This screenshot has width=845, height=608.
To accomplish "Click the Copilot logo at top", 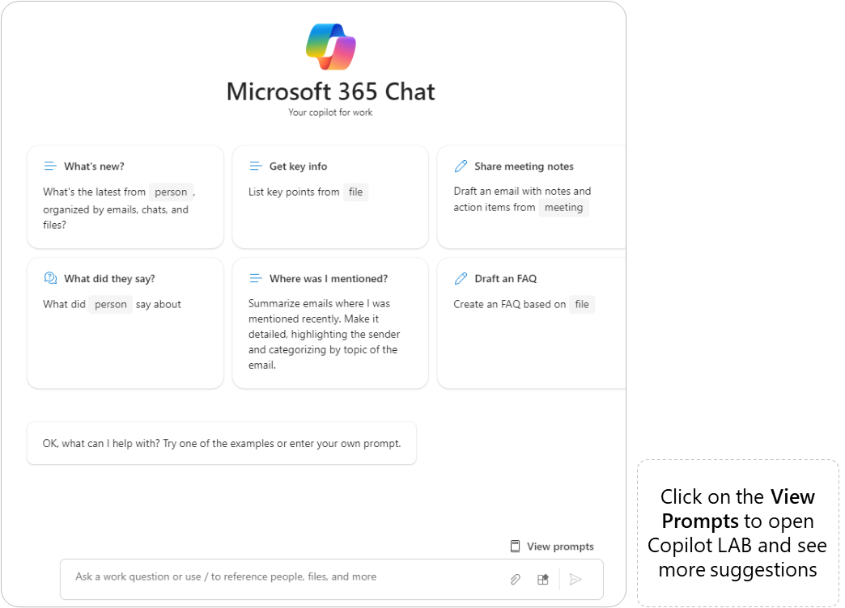I will (330, 47).
